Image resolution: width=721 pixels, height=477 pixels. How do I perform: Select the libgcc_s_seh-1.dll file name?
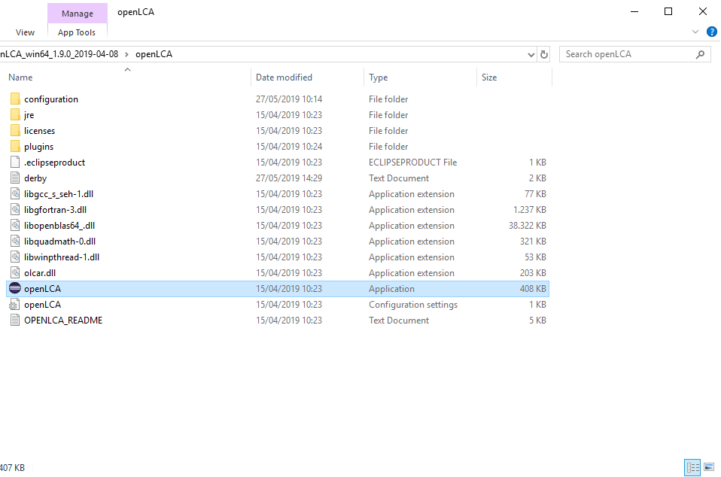59,194
